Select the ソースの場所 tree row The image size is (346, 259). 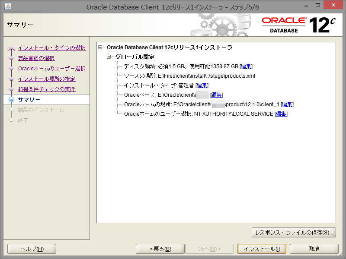tap(189, 76)
